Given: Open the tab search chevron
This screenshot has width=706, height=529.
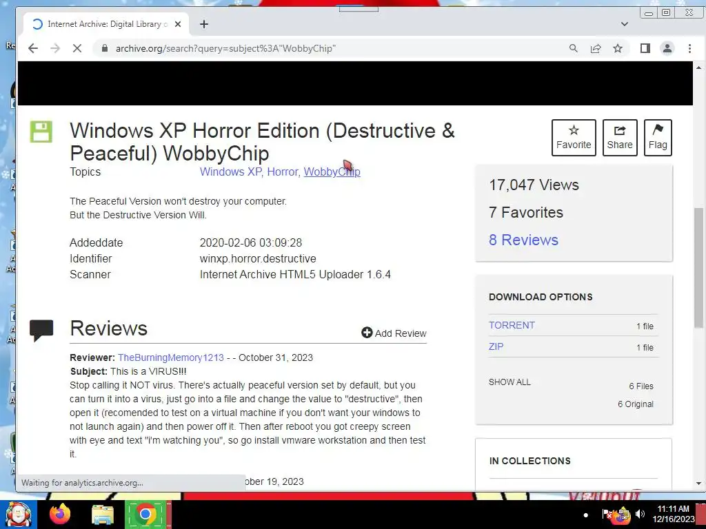Looking at the screenshot, I should pyautogui.click(x=624, y=24).
